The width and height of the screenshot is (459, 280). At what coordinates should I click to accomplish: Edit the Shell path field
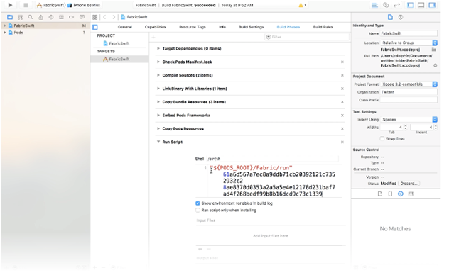(x=272, y=159)
